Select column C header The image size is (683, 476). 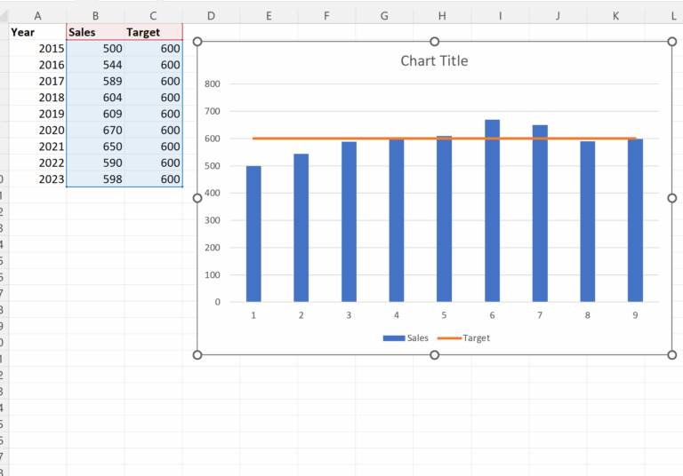click(x=153, y=16)
